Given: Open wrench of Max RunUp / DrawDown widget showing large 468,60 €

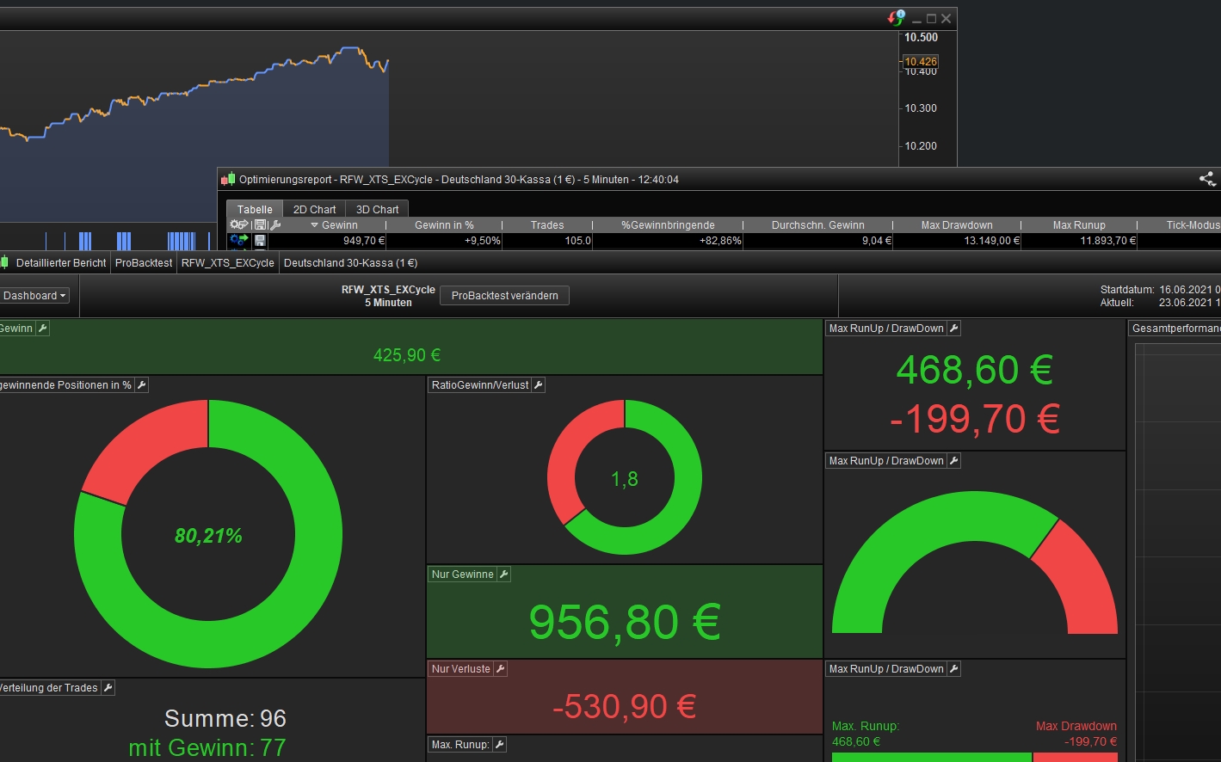Looking at the screenshot, I should pos(954,329).
